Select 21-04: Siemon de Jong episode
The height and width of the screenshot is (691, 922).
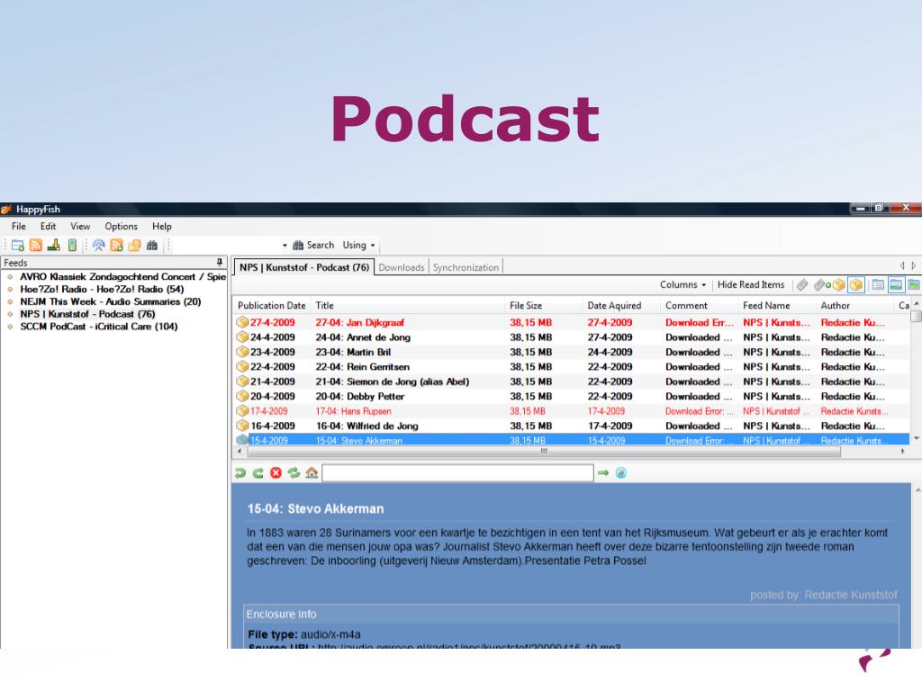pyautogui.click(x=572, y=381)
